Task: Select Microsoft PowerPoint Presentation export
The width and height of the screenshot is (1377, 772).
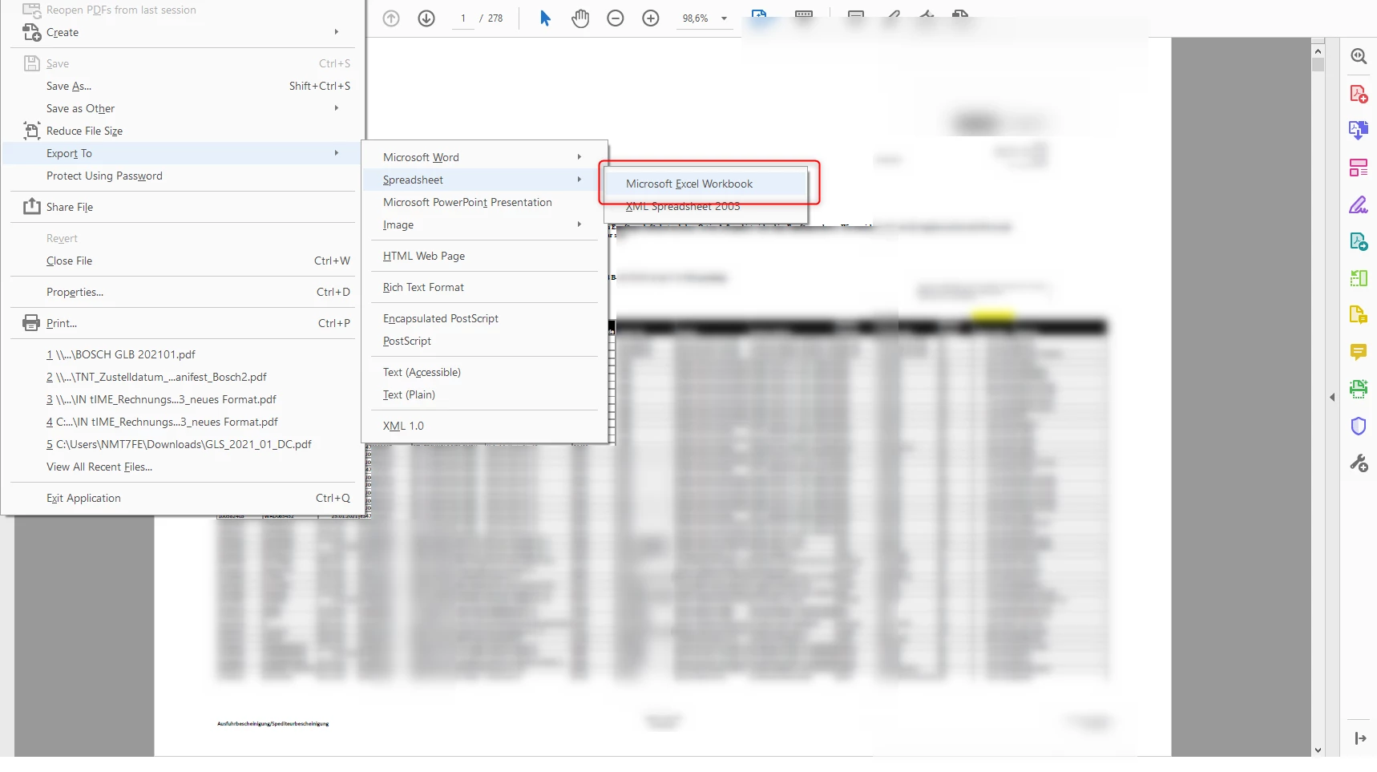Action: (x=484, y=202)
